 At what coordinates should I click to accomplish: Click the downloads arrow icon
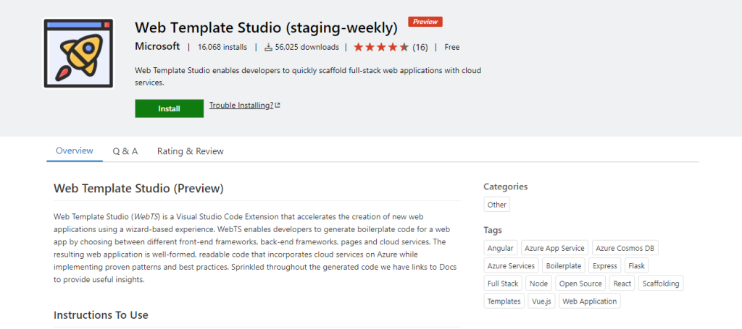269,47
